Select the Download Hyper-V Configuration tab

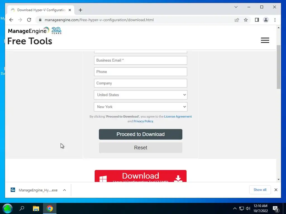[41, 10]
